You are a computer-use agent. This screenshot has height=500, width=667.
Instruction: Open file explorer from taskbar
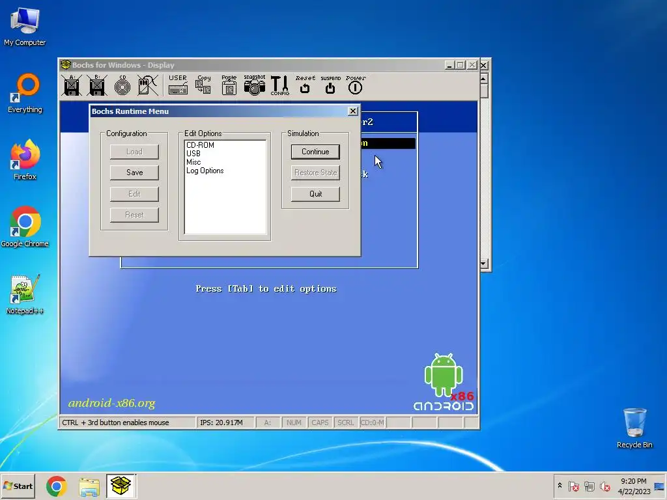coord(89,486)
